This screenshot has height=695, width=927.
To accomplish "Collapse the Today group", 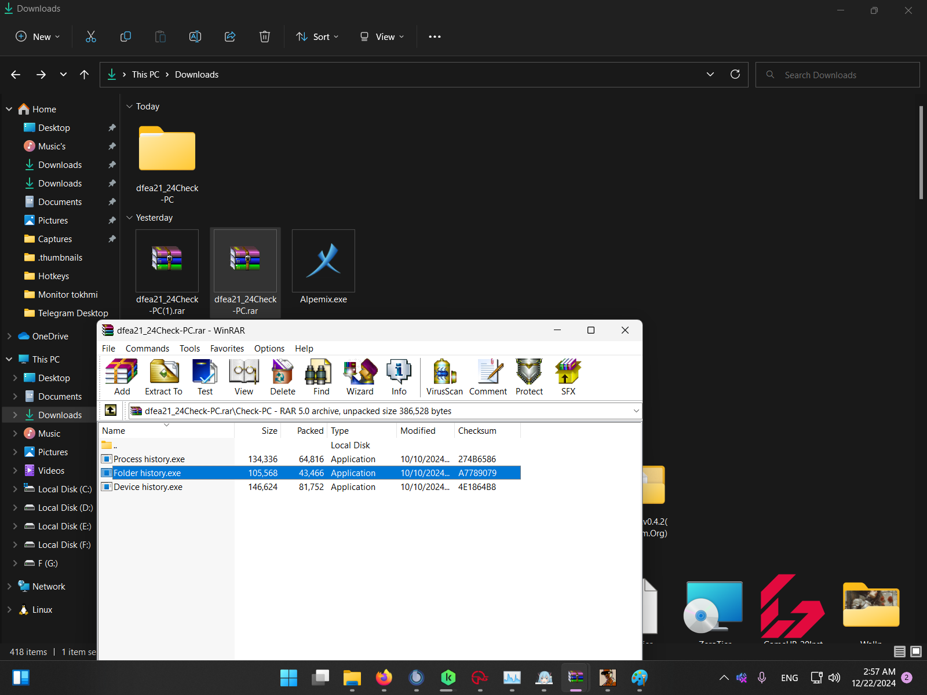I will pos(129,107).
